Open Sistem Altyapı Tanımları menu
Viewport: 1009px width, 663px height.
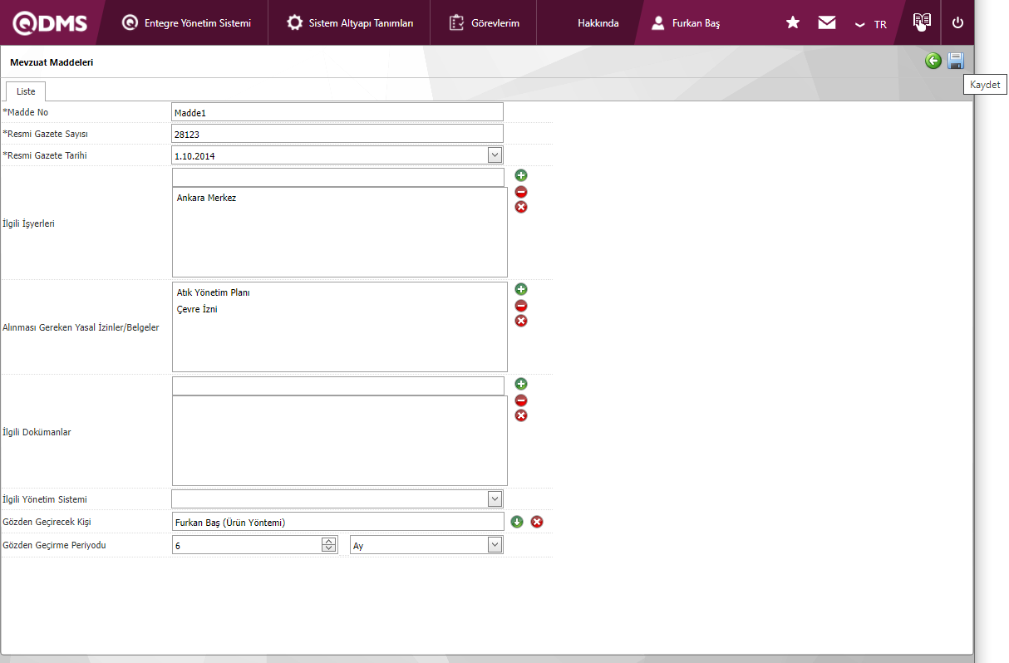[350, 22]
